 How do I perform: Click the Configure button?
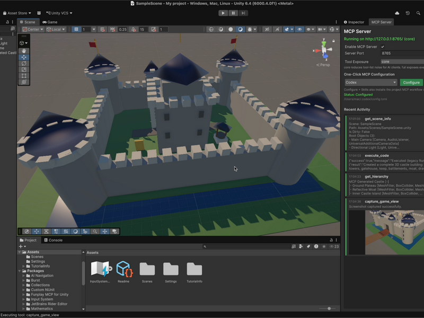[411, 82]
